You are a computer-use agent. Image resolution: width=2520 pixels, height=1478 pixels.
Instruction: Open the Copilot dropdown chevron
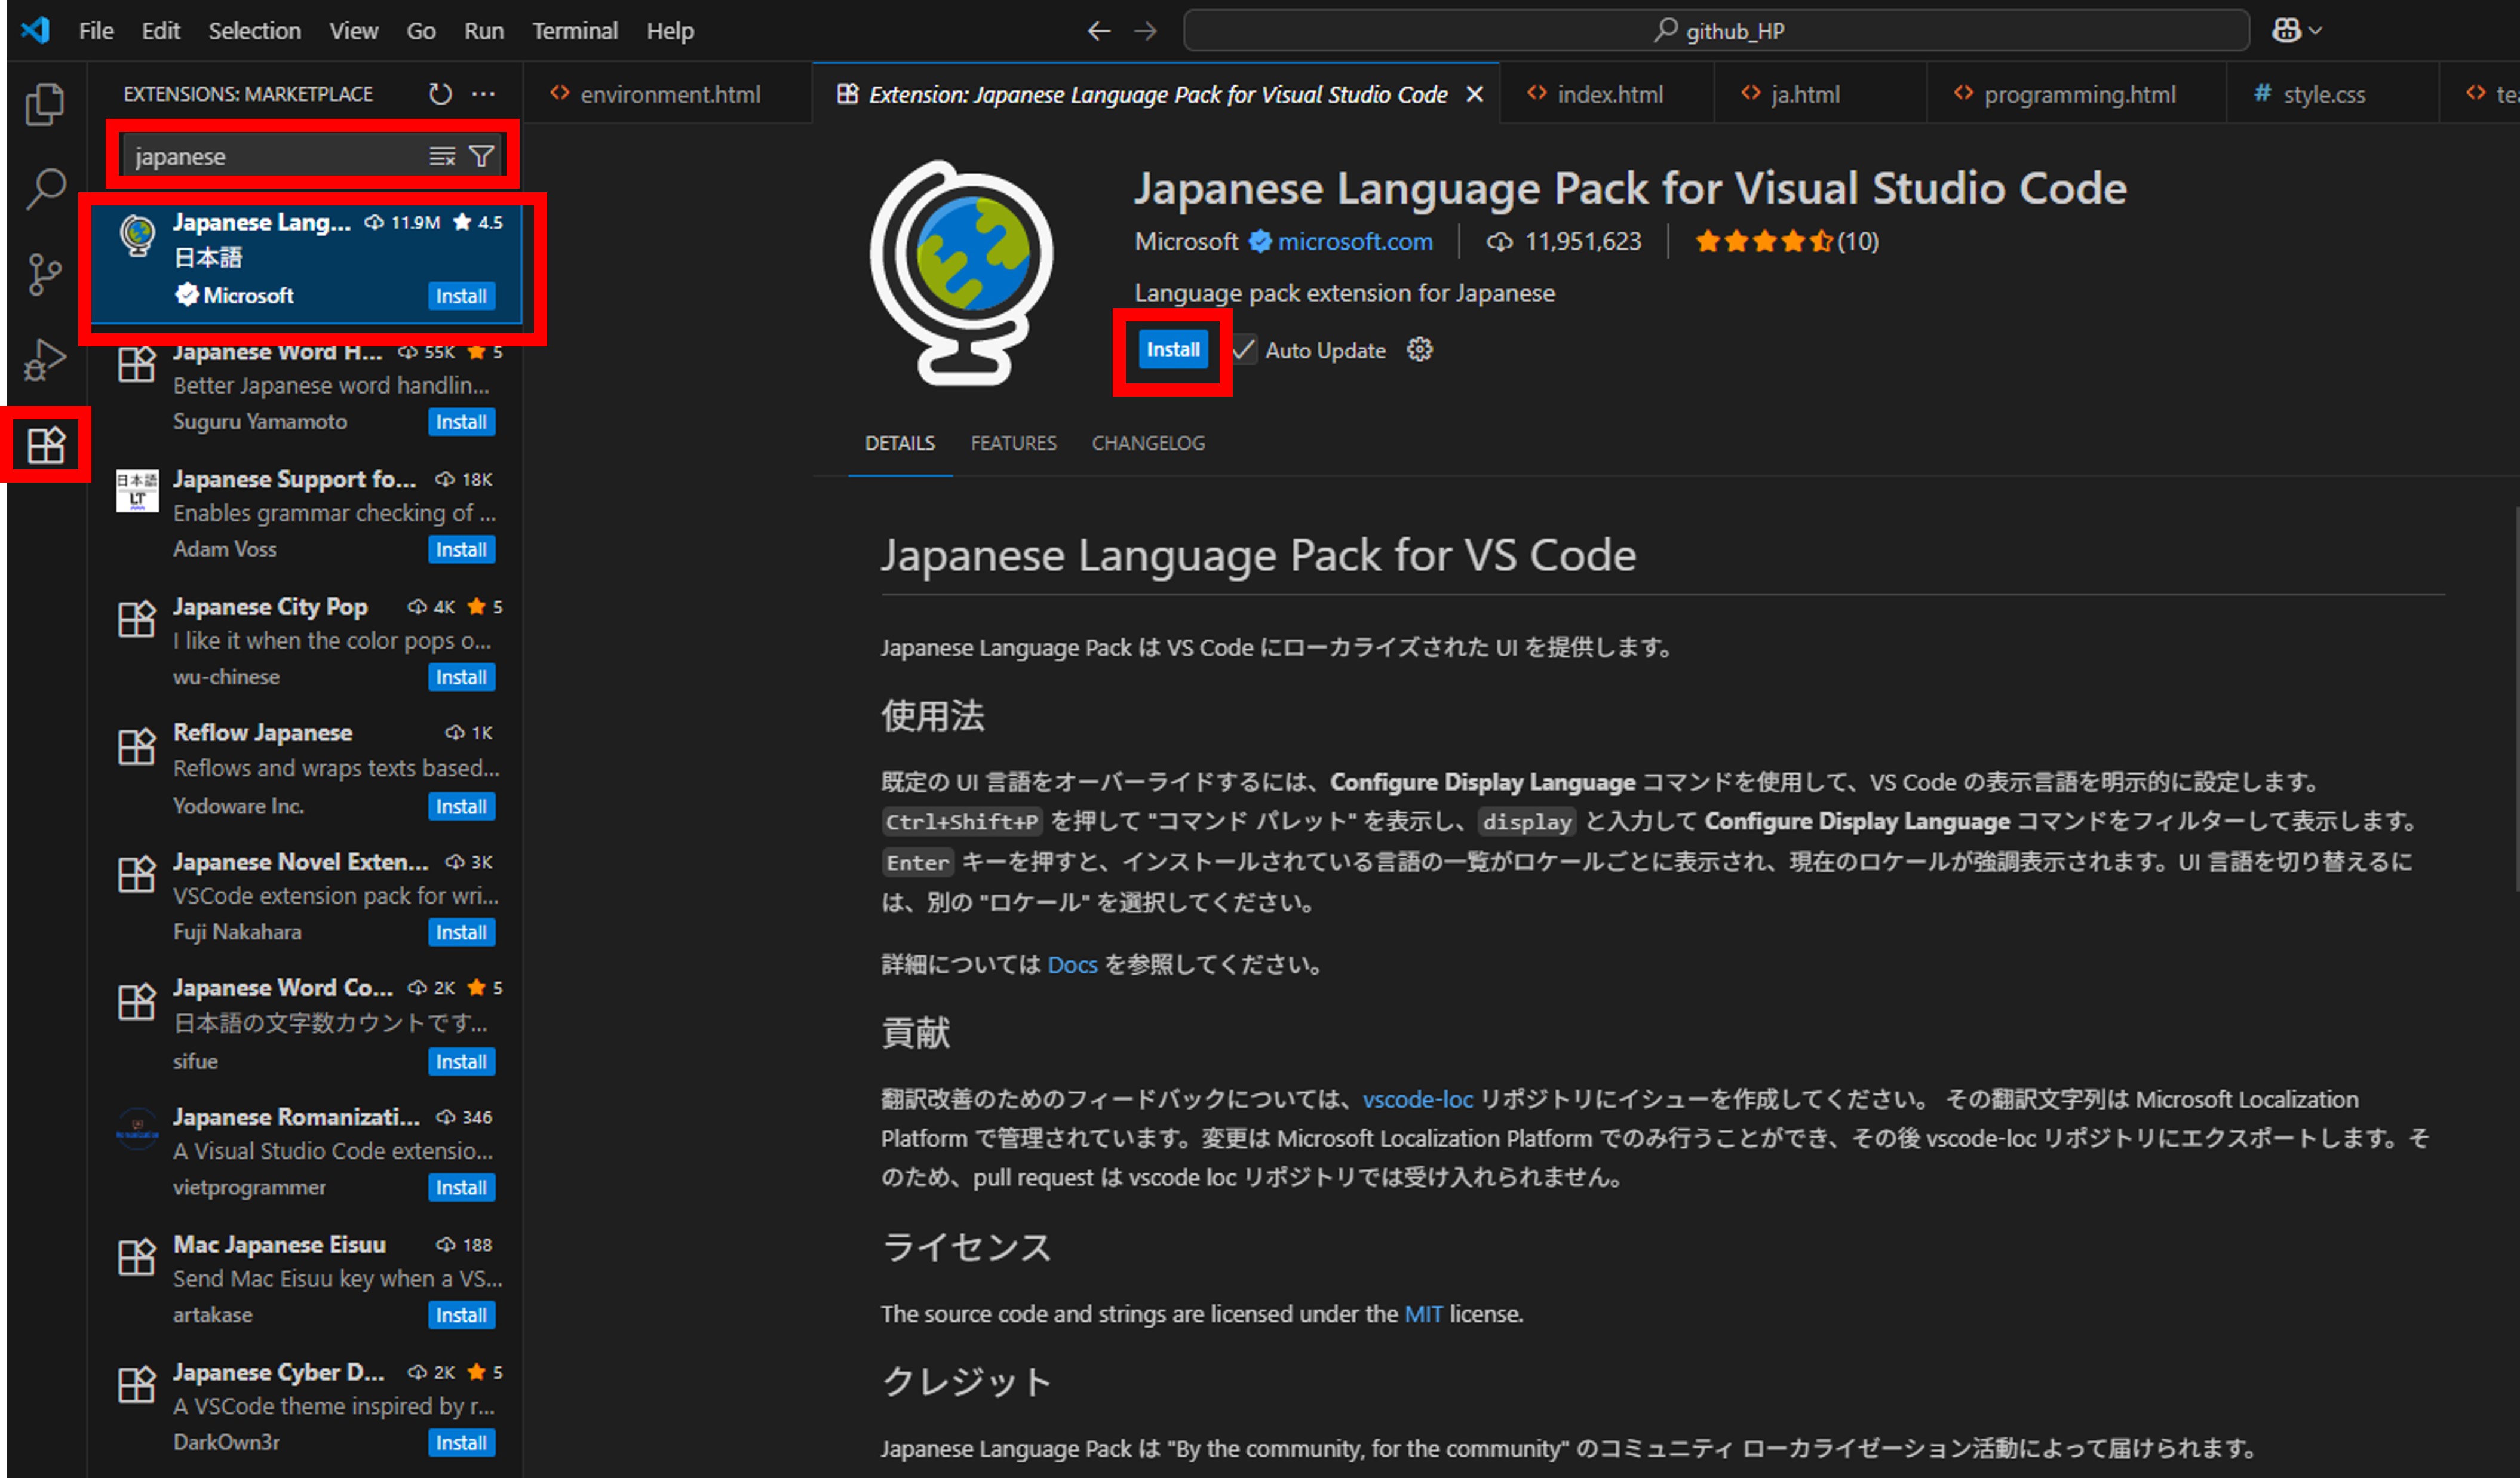click(x=2313, y=30)
